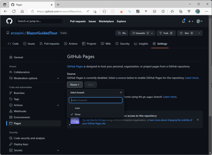Refresh the current page
Screen dimensions: 212x155
pos(14,11)
